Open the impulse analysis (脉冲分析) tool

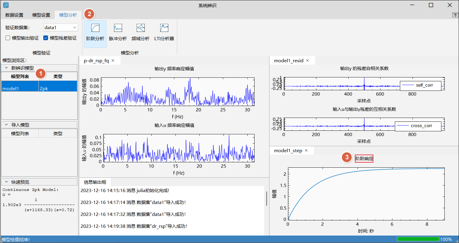118,32
